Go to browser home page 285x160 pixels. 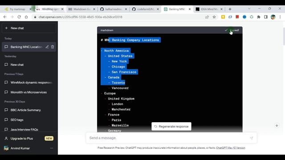click(26, 17)
